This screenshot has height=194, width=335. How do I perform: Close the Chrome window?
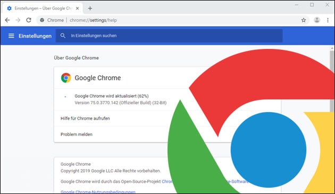click(327, 5)
